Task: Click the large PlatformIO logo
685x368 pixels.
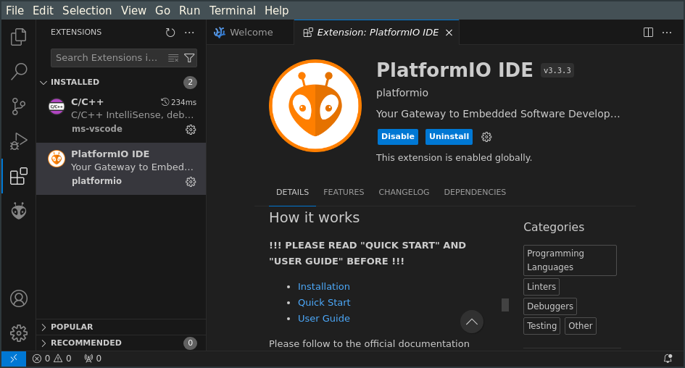Action: pos(315,106)
